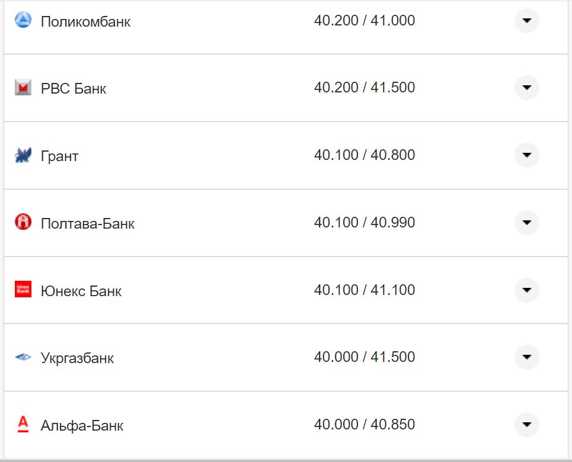Click the Укргазбанк logo icon
Screen dimensions: 572x462
point(23,357)
